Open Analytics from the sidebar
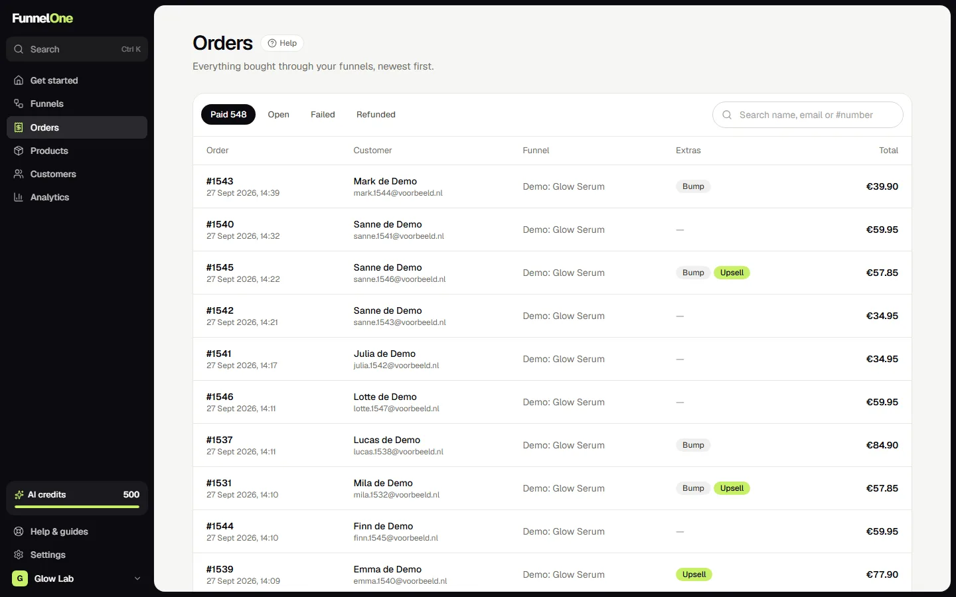 pos(77,197)
